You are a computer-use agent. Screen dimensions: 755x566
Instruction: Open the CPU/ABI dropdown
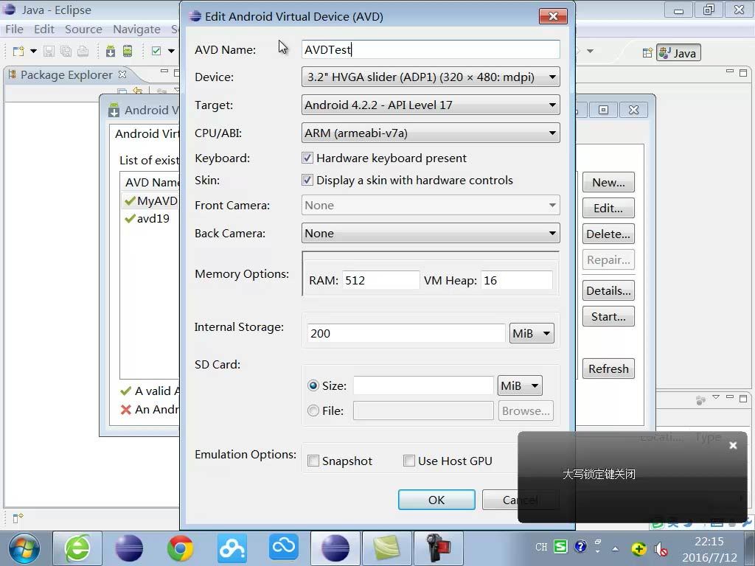[431, 133]
